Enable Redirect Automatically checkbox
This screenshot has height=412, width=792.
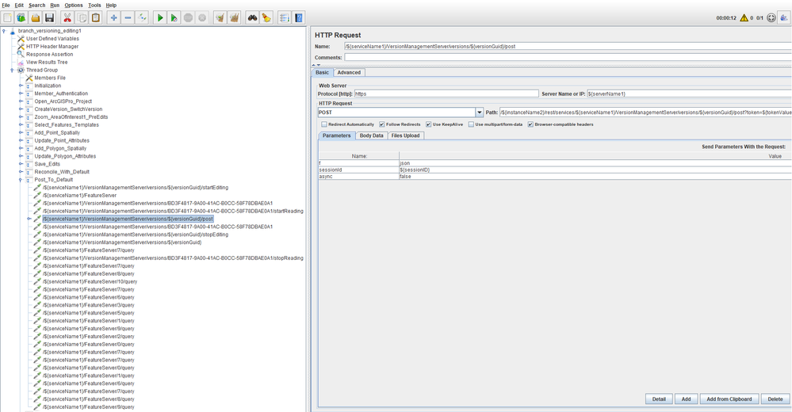pos(323,124)
